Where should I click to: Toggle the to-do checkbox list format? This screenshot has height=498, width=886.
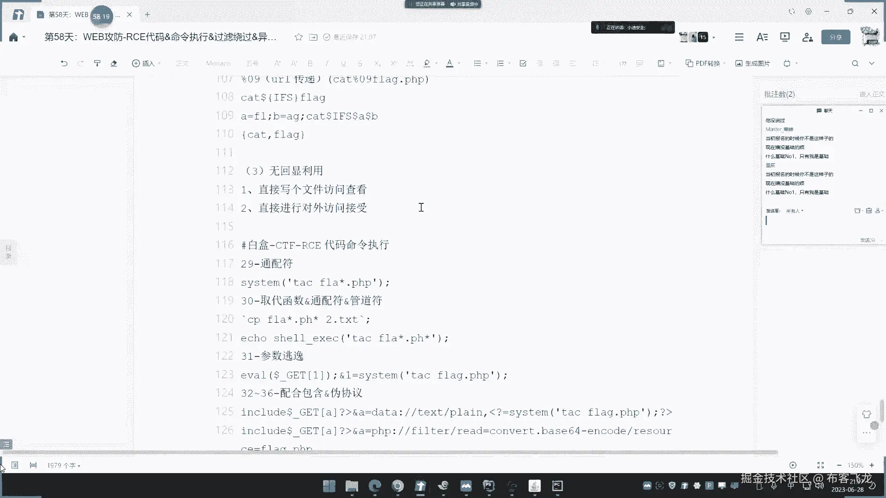click(523, 63)
